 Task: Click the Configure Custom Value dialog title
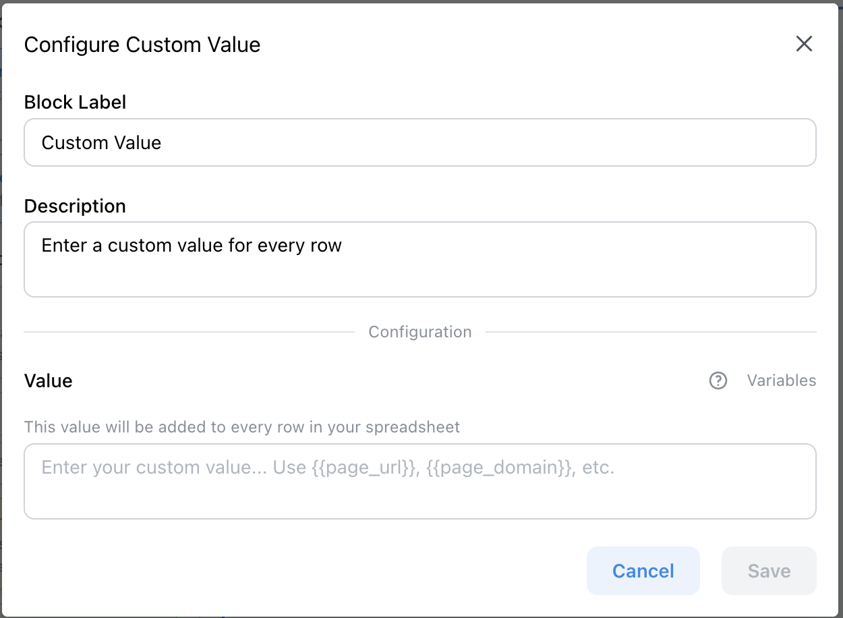tap(142, 45)
